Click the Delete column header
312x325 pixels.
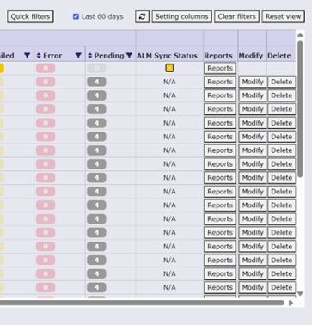pyautogui.click(x=279, y=56)
